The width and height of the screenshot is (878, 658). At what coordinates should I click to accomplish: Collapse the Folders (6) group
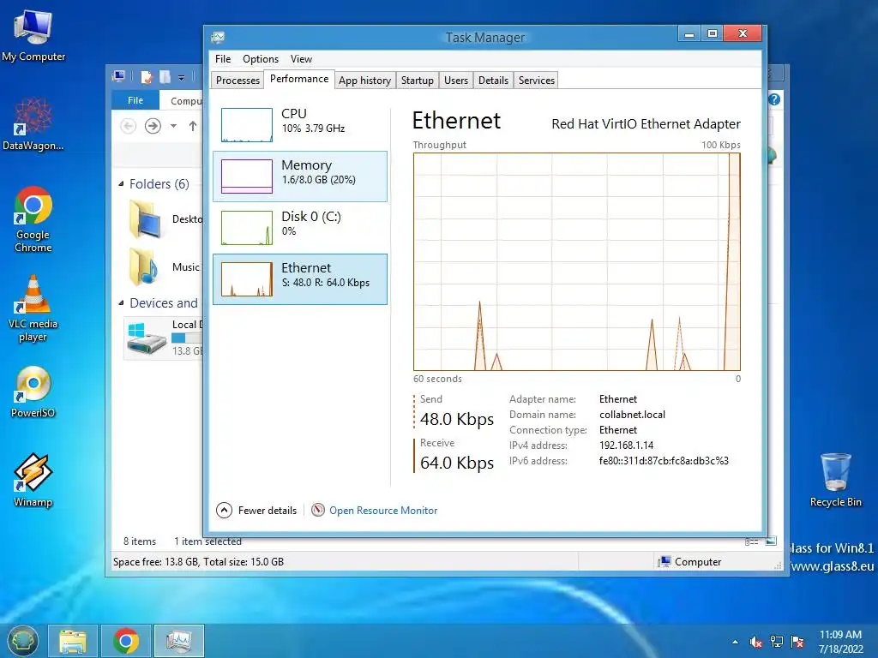pyautogui.click(x=121, y=183)
